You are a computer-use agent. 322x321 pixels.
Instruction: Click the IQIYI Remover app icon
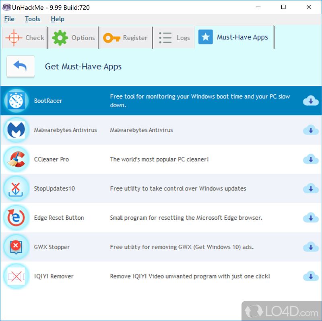tap(16, 276)
